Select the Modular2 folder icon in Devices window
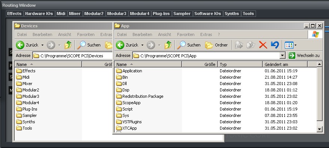The image size is (329, 148). pyautogui.click(x=19, y=90)
